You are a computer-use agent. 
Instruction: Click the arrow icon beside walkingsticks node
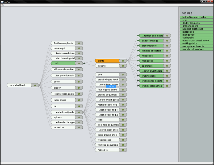(x=138, y=76)
